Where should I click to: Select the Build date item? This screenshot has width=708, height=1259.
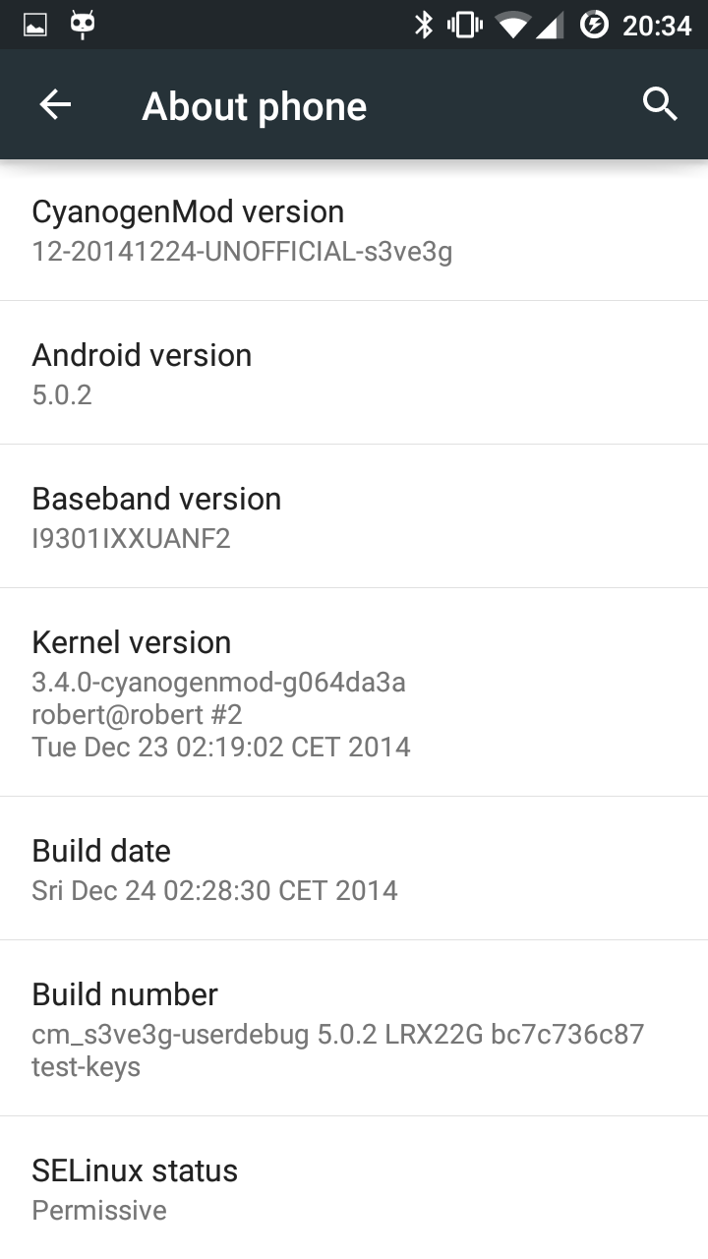(x=354, y=869)
